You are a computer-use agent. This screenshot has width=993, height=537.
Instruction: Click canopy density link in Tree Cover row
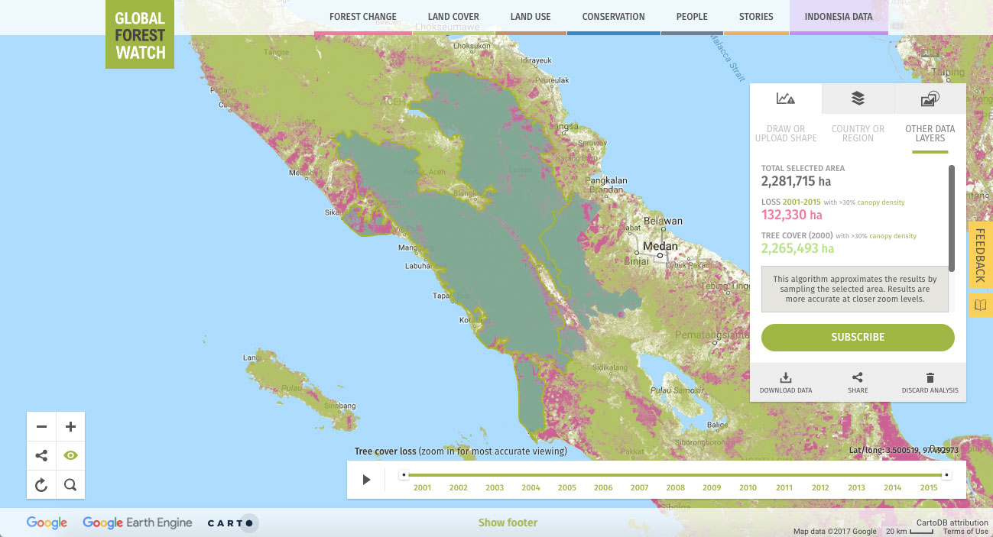(892, 236)
